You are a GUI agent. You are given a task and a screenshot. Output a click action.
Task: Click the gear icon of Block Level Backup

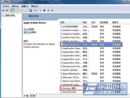[61, 81]
